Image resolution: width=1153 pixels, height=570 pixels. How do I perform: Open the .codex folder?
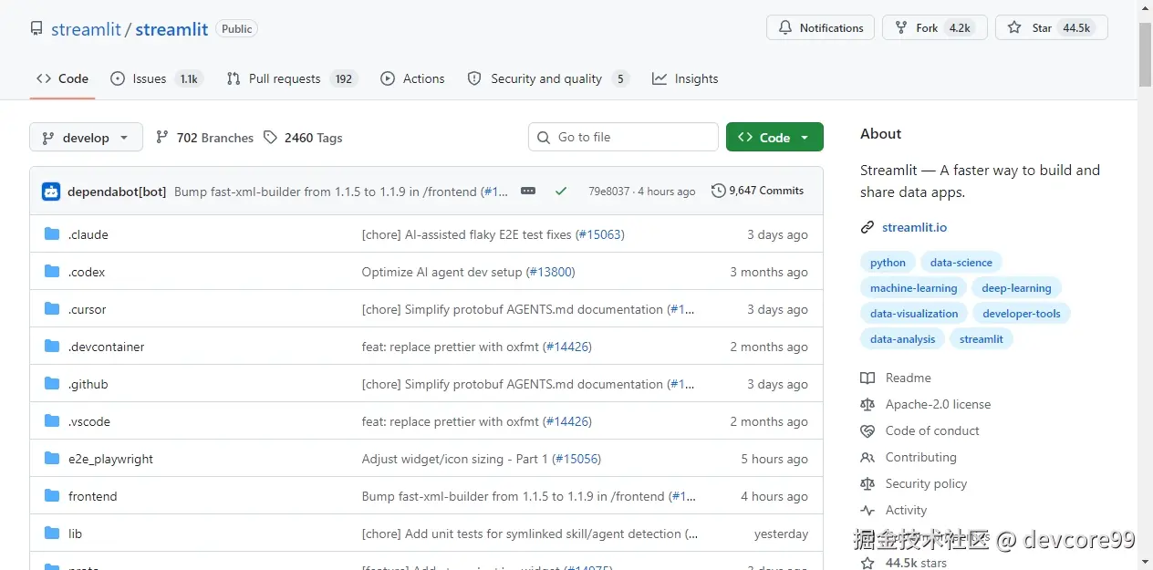87,272
